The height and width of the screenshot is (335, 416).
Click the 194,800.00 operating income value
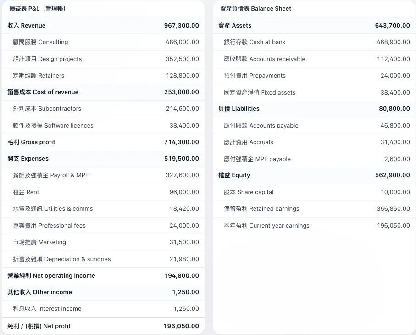(x=182, y=275)
